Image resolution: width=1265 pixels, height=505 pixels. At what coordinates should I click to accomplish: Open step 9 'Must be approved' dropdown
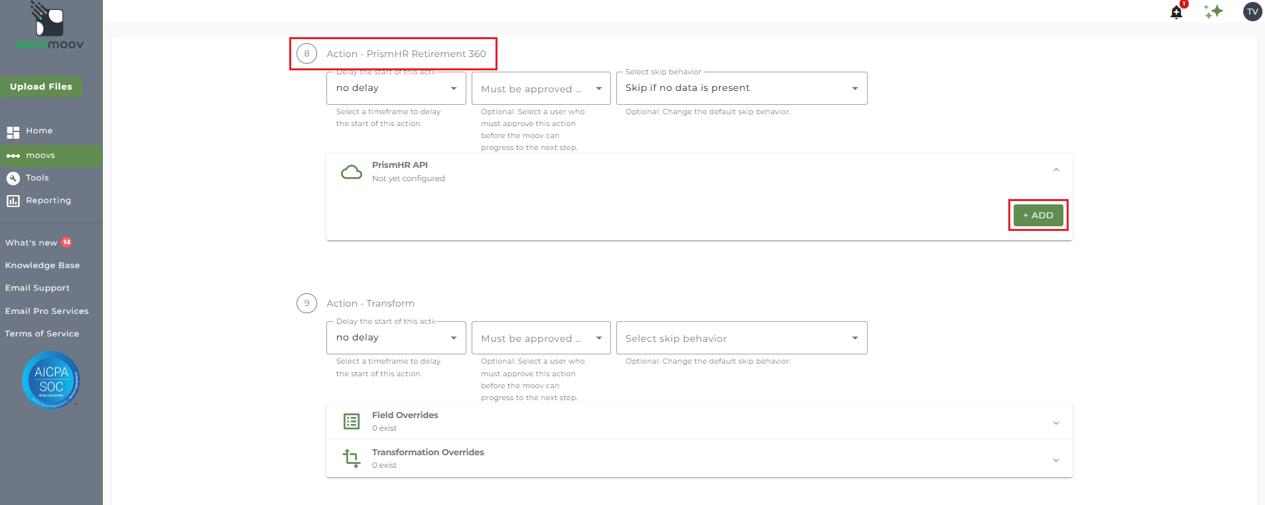click(x=541, y=338)
